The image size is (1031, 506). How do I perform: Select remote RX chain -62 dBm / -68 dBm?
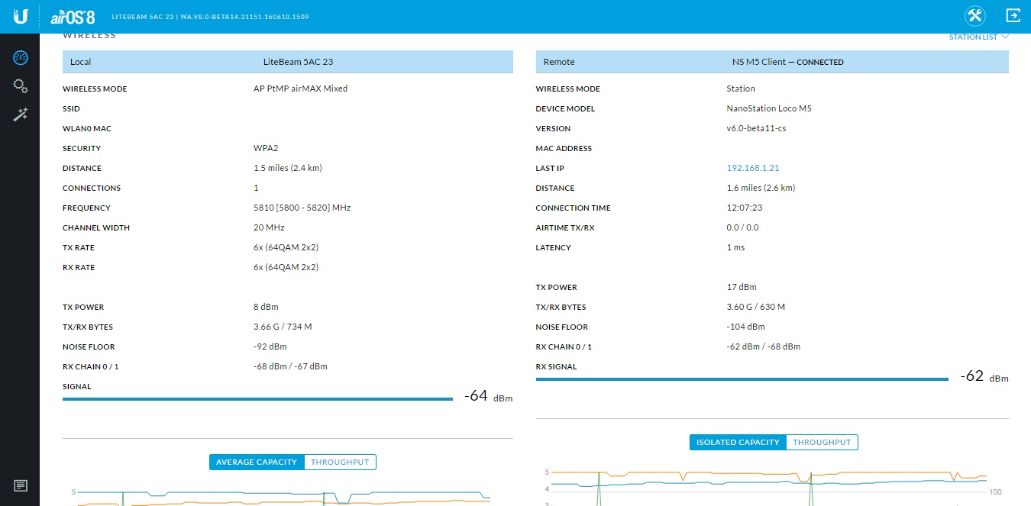[x=764, y=346]
